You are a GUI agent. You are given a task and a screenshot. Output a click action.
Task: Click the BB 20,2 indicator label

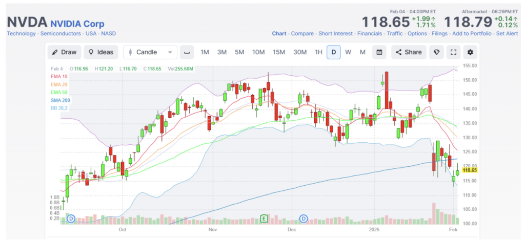[59, 108]
